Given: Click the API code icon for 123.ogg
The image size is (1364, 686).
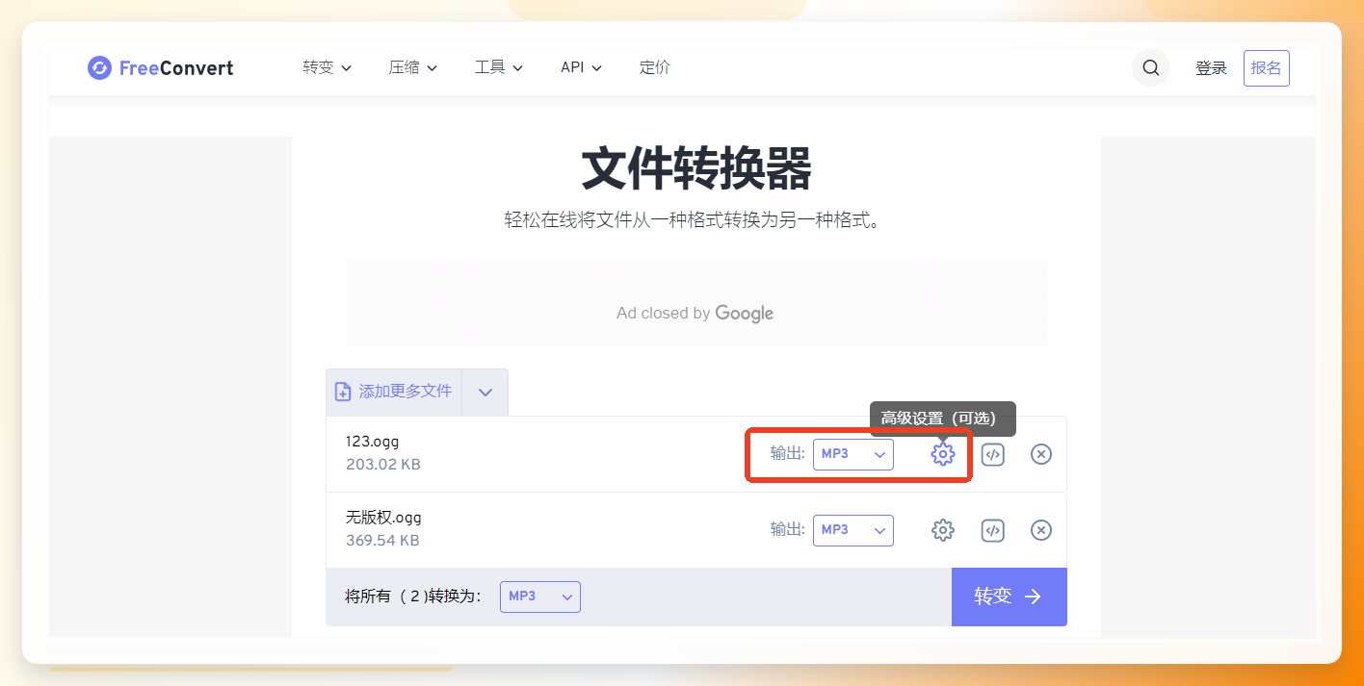Looking at the screenshot, I should pyautogui.click(x=993, y=454).
